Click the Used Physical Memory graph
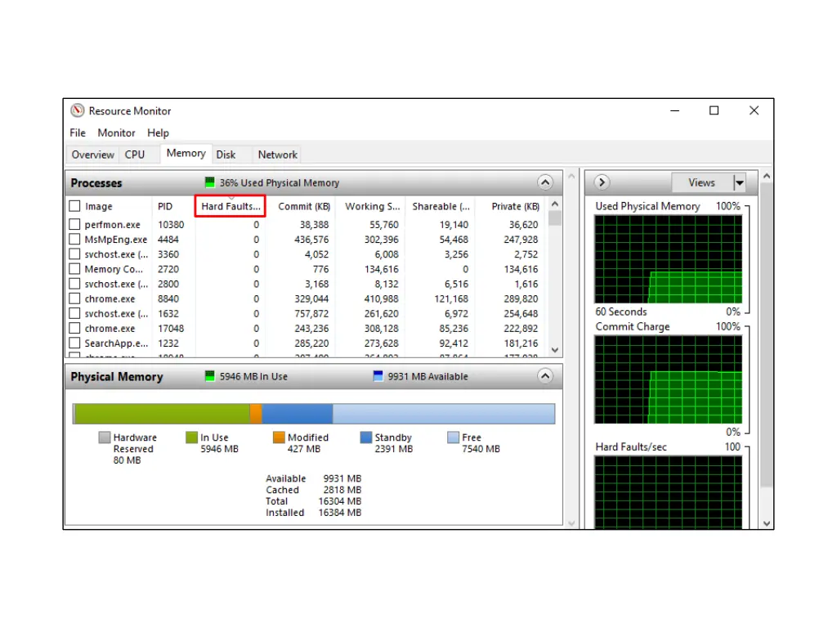Viewport: 837px width, 628px height. click(669, 259)
